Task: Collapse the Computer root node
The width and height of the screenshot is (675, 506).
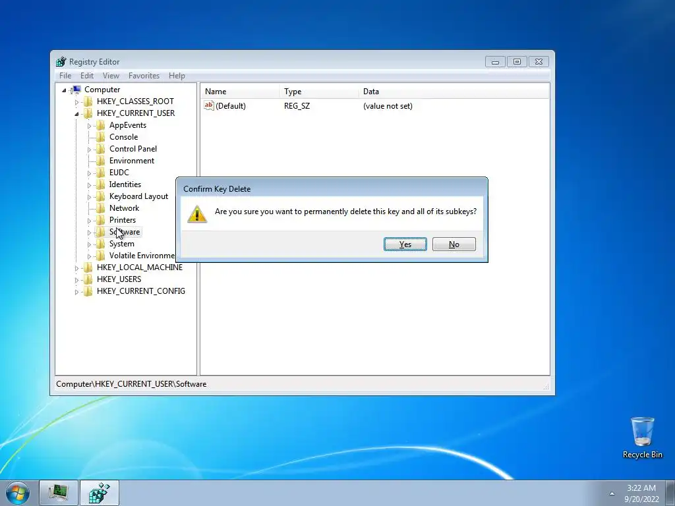Action: [x=64, y=90]
